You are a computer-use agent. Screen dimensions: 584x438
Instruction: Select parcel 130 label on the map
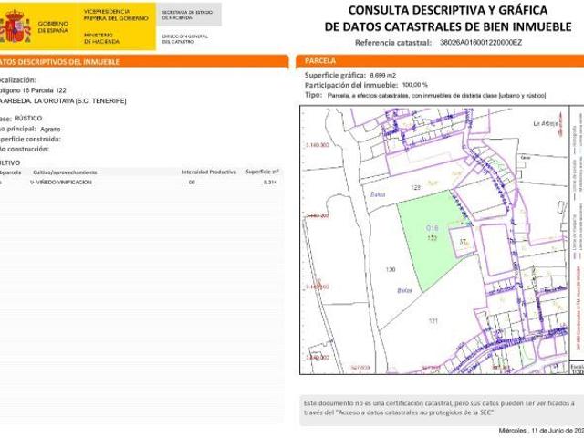point(391,269)
